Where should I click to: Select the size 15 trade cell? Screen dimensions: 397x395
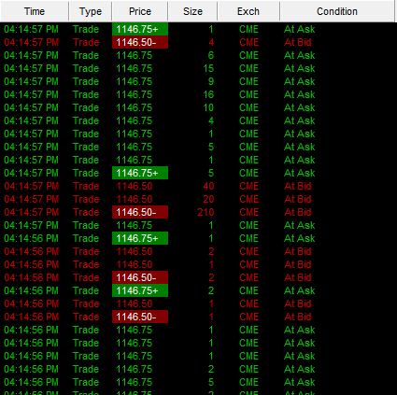pyautogui.click(x=208, y=68)
